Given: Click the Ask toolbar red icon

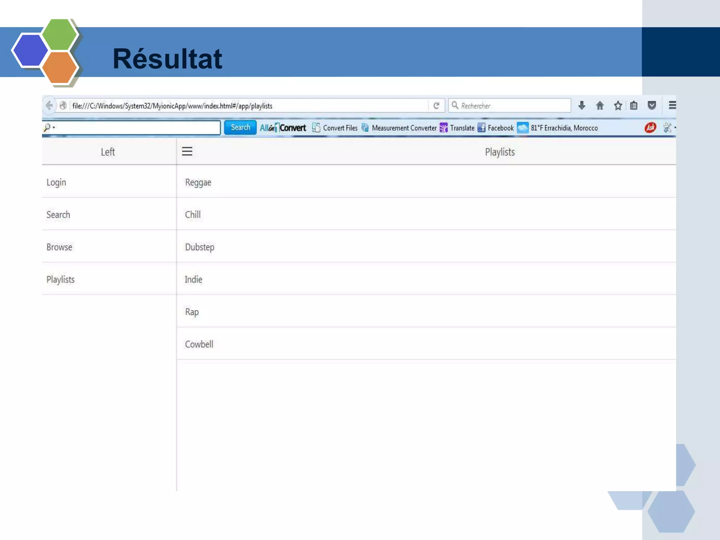Looking at the screenshot, I should [650, 127].
